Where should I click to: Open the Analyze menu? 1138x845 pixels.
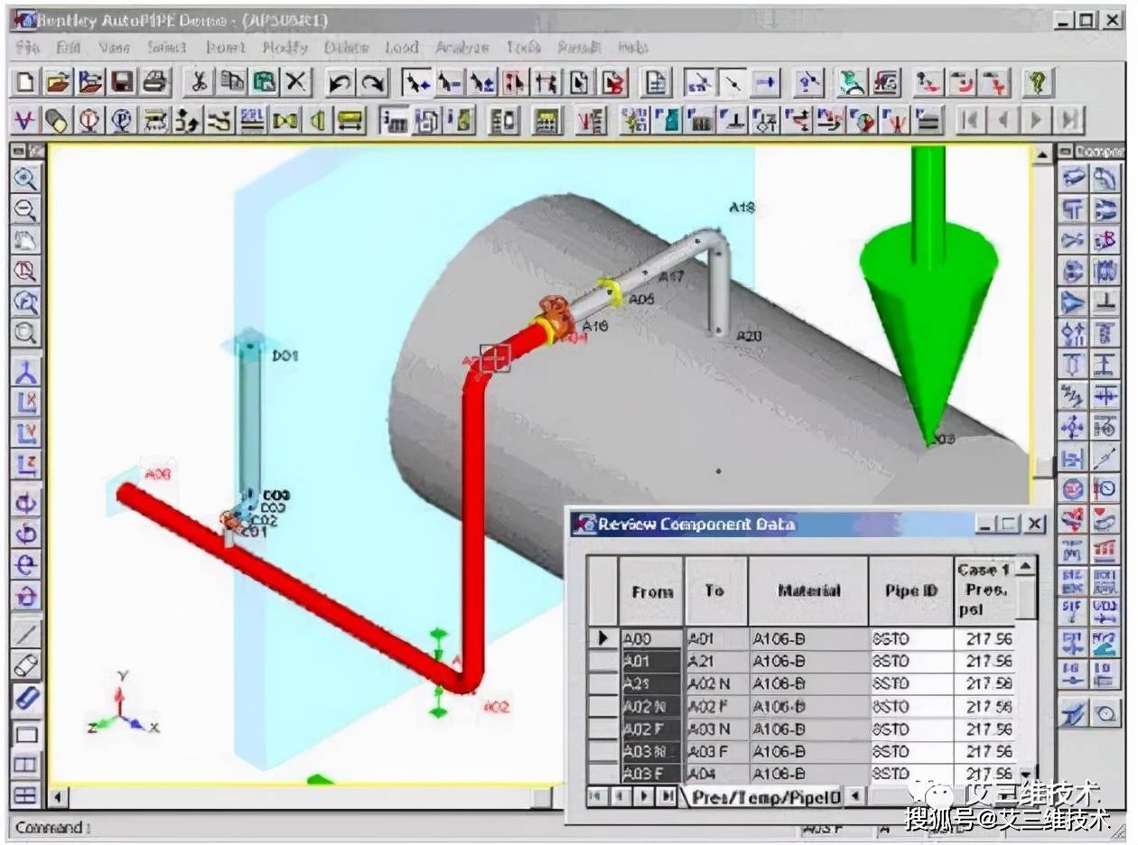(462, 47)
